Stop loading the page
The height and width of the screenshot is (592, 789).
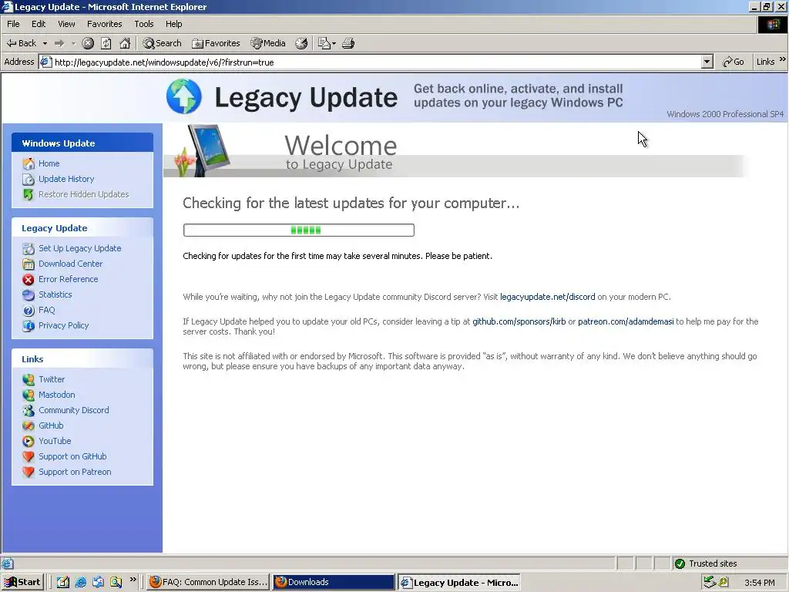point(88,43)
